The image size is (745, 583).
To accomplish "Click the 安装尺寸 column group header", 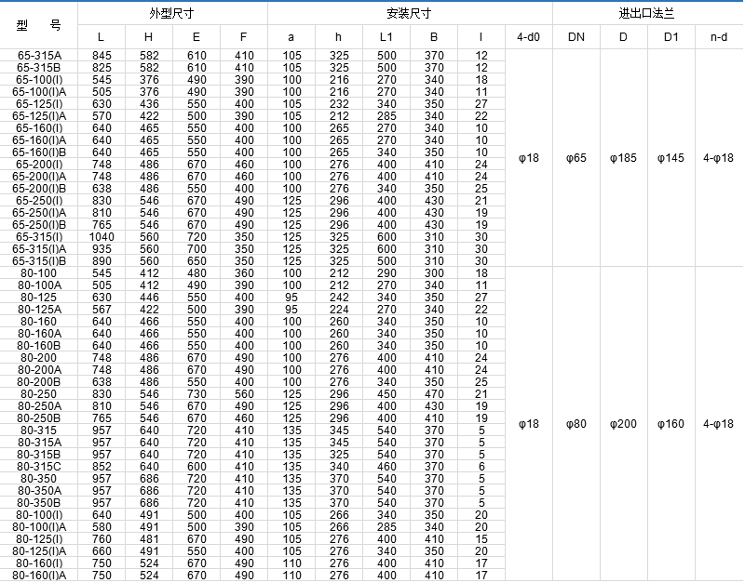I will point(409,14).
